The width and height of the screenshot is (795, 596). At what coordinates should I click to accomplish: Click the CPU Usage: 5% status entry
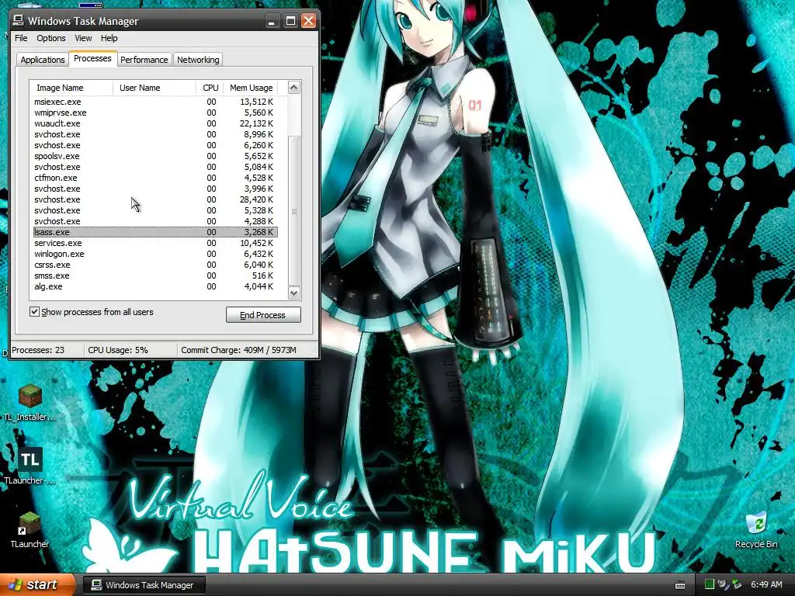[118, 350]
